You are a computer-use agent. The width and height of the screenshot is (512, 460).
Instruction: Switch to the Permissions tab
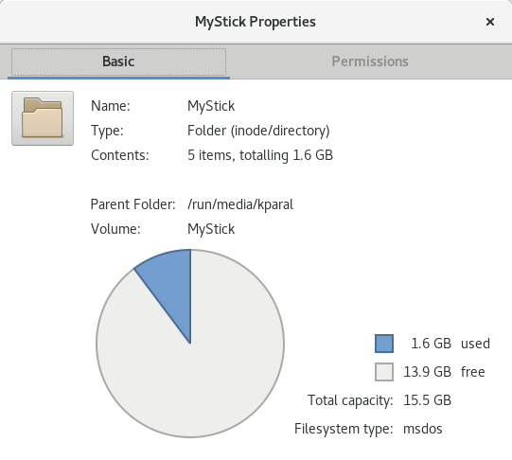tap(370, 62)
